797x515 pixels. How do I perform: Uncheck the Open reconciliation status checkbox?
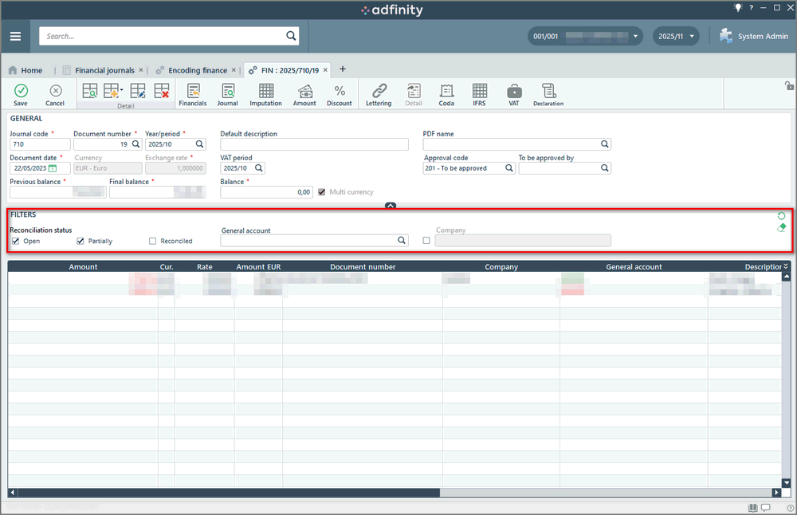[16, 241]
